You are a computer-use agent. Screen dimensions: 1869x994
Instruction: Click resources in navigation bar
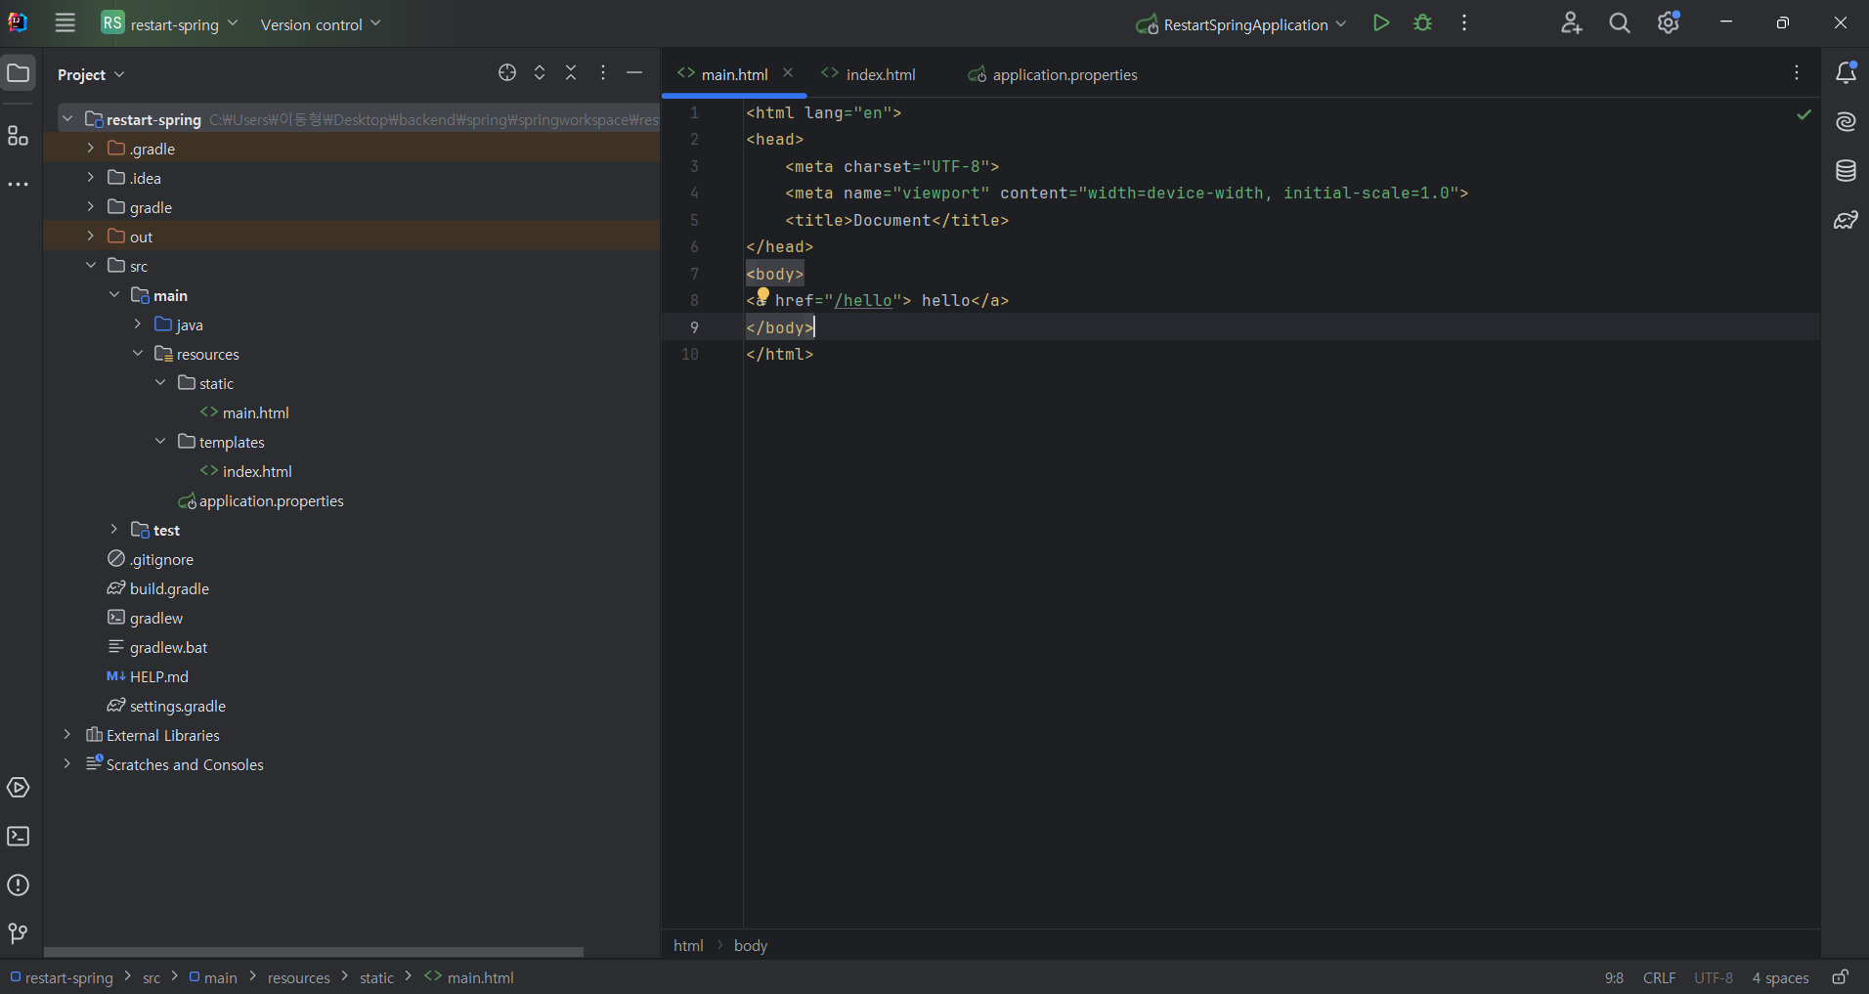[298, 977]
